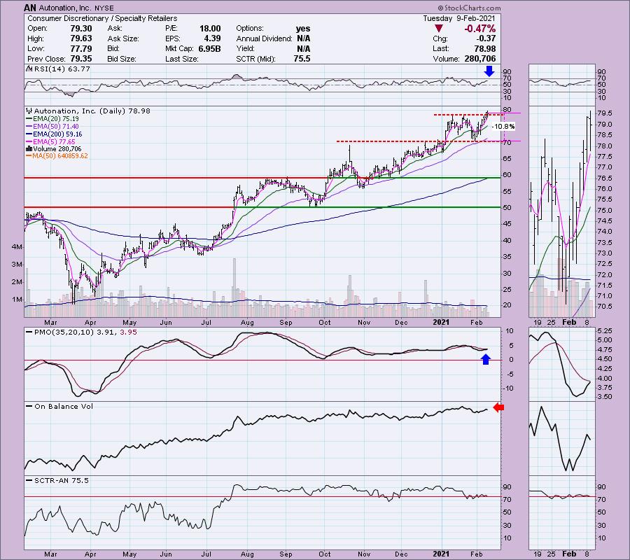Screen dimensions: 630x560
Task: Click the -10.8% annotation label
Action: coord(503,127)
